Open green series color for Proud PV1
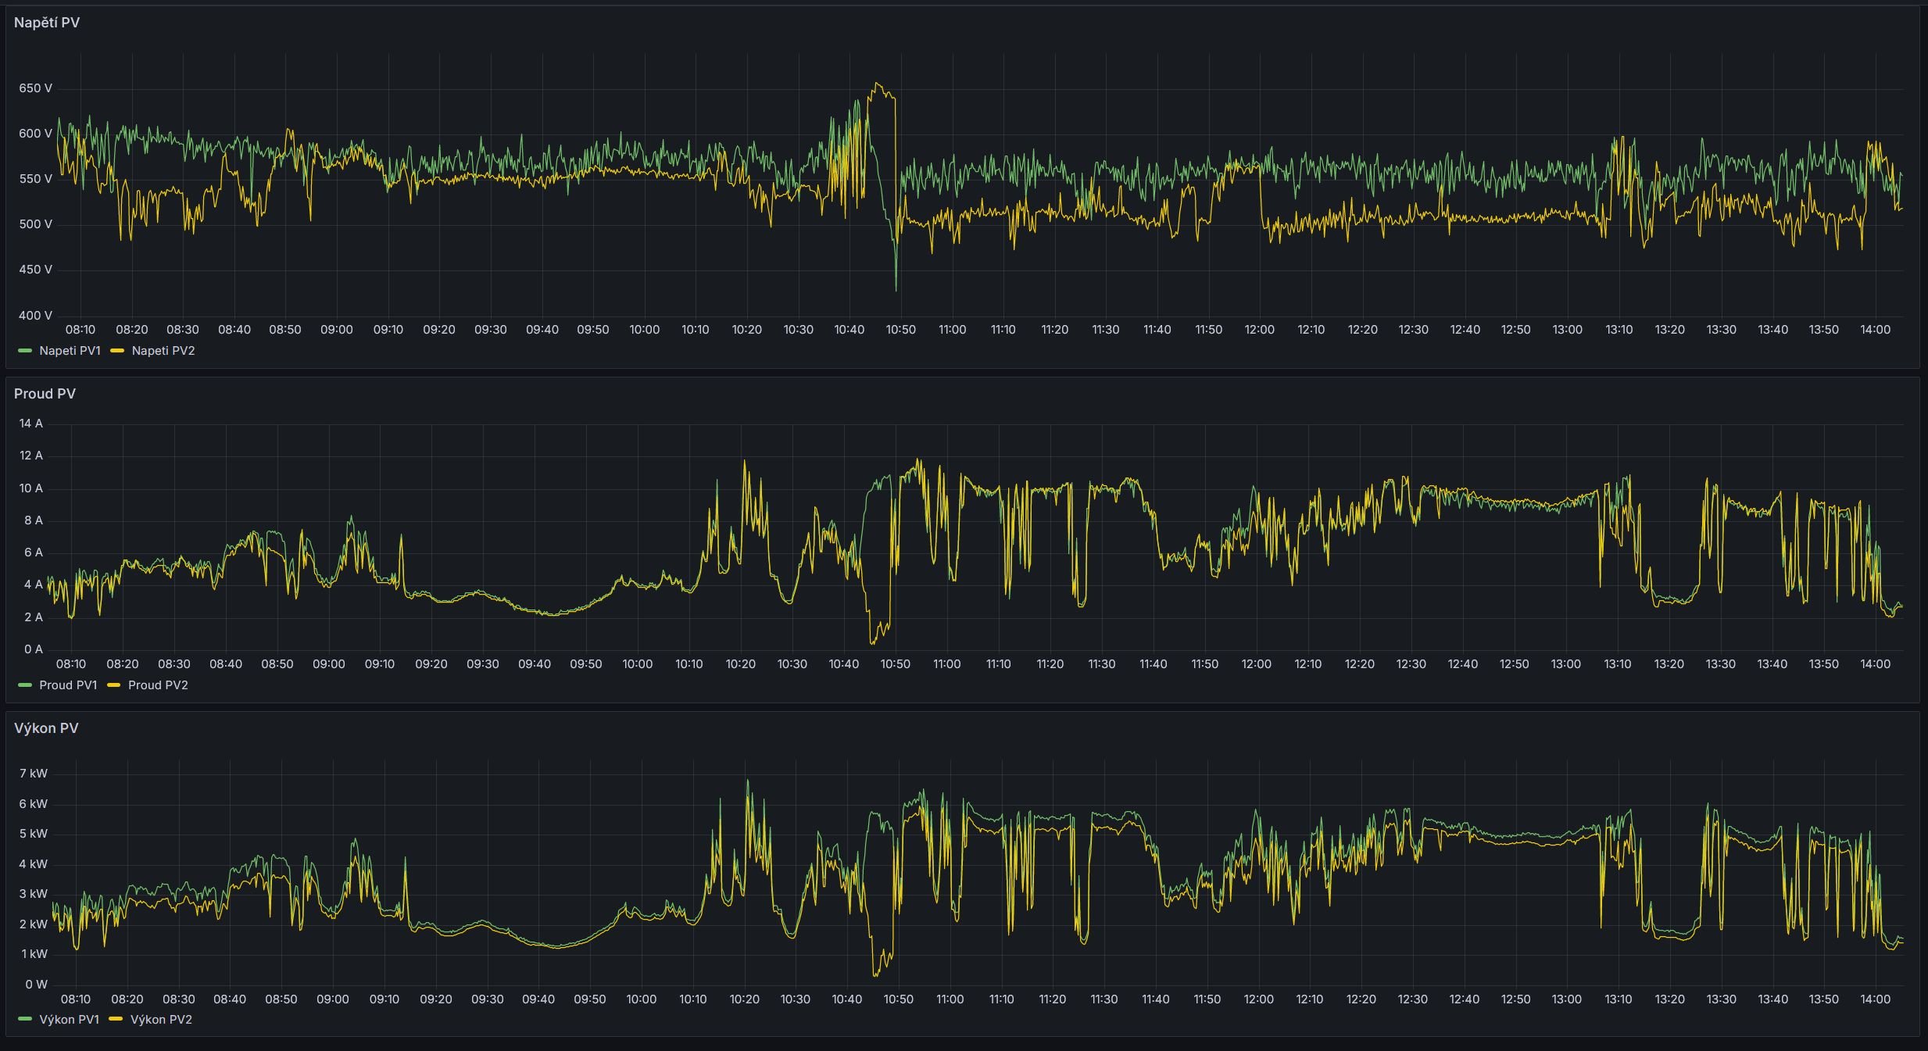 click(25, 685)
